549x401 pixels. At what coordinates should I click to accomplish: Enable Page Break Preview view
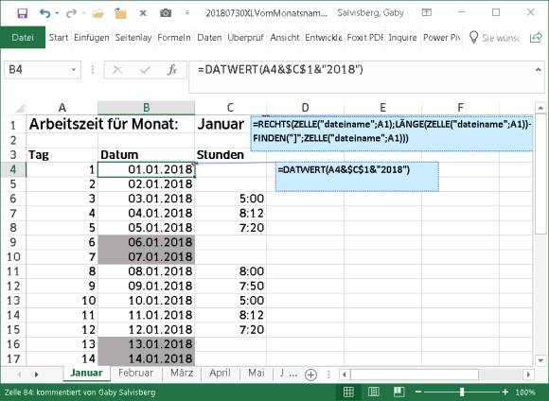(398, 392)
